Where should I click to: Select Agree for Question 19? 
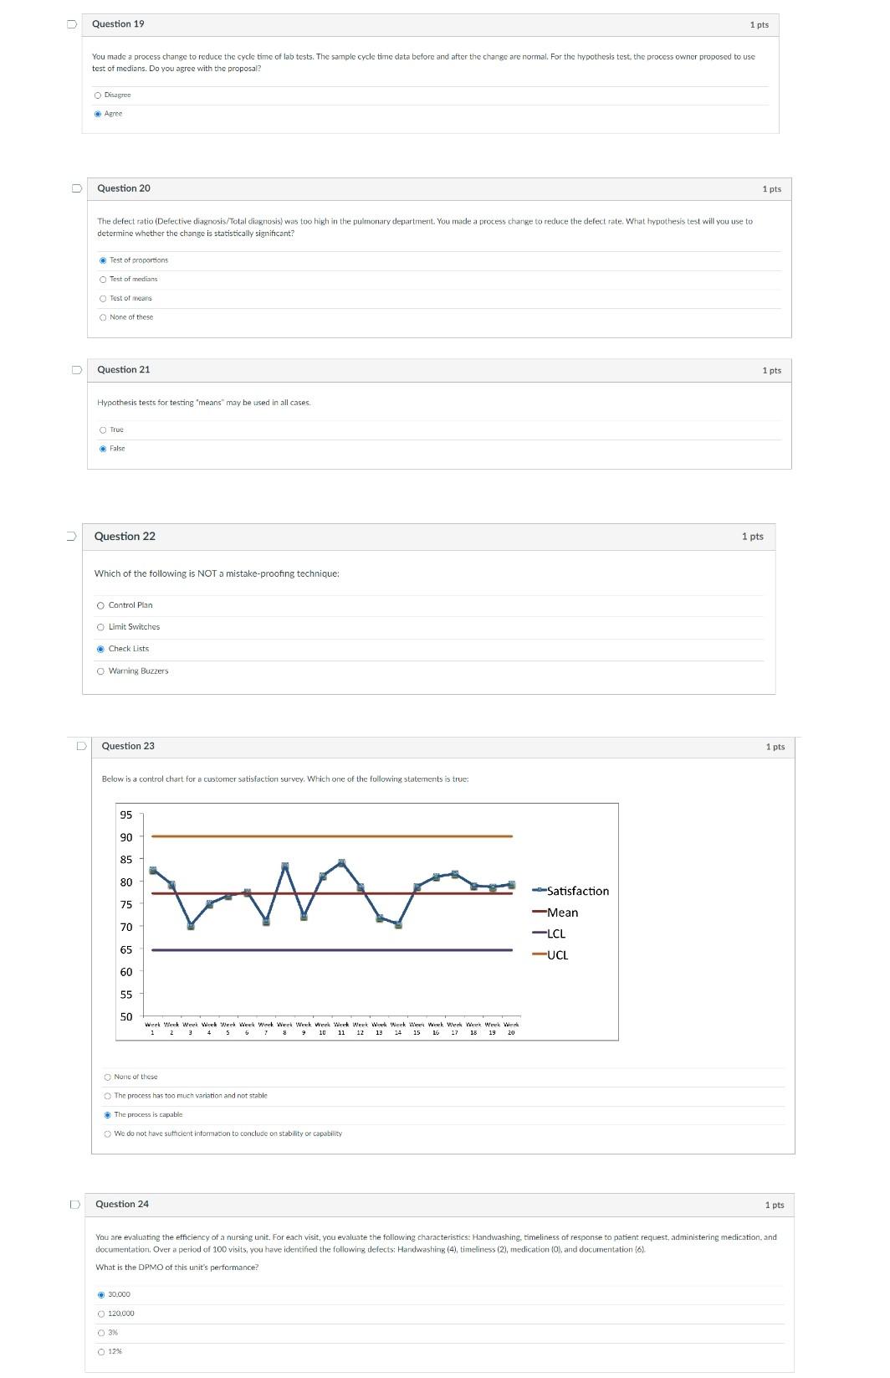tap(98, 114)
